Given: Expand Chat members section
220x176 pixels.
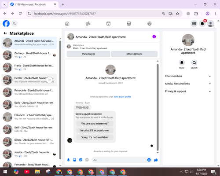Looking at the screenshot, I should pos(188,76).
